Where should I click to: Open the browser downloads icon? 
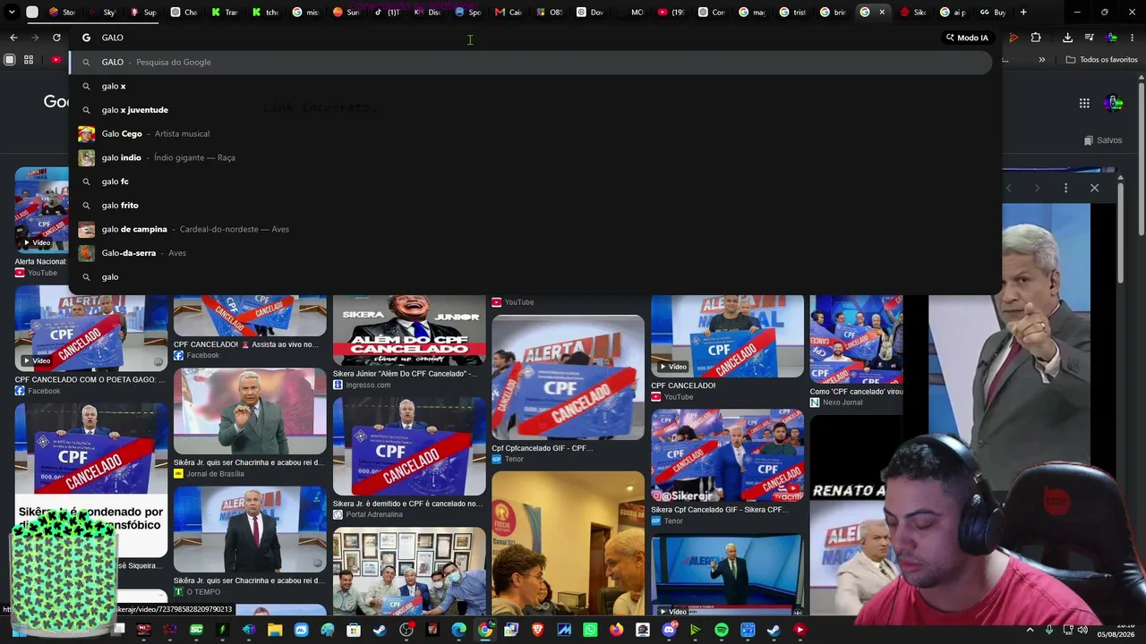click(x=1067, y=38)
